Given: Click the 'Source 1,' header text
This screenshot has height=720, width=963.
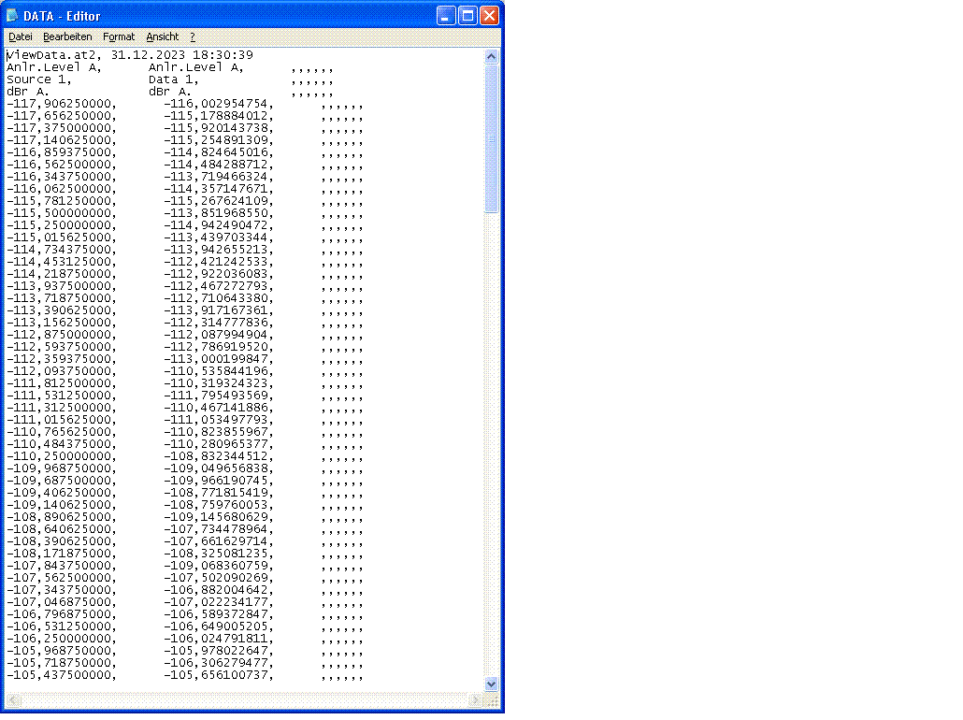Looking at the screenshot, I should point(38,79).
